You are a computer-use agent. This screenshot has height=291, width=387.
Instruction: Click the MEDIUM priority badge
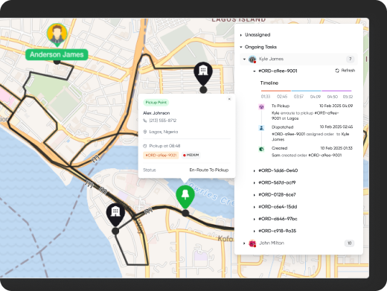coord(191,156)
